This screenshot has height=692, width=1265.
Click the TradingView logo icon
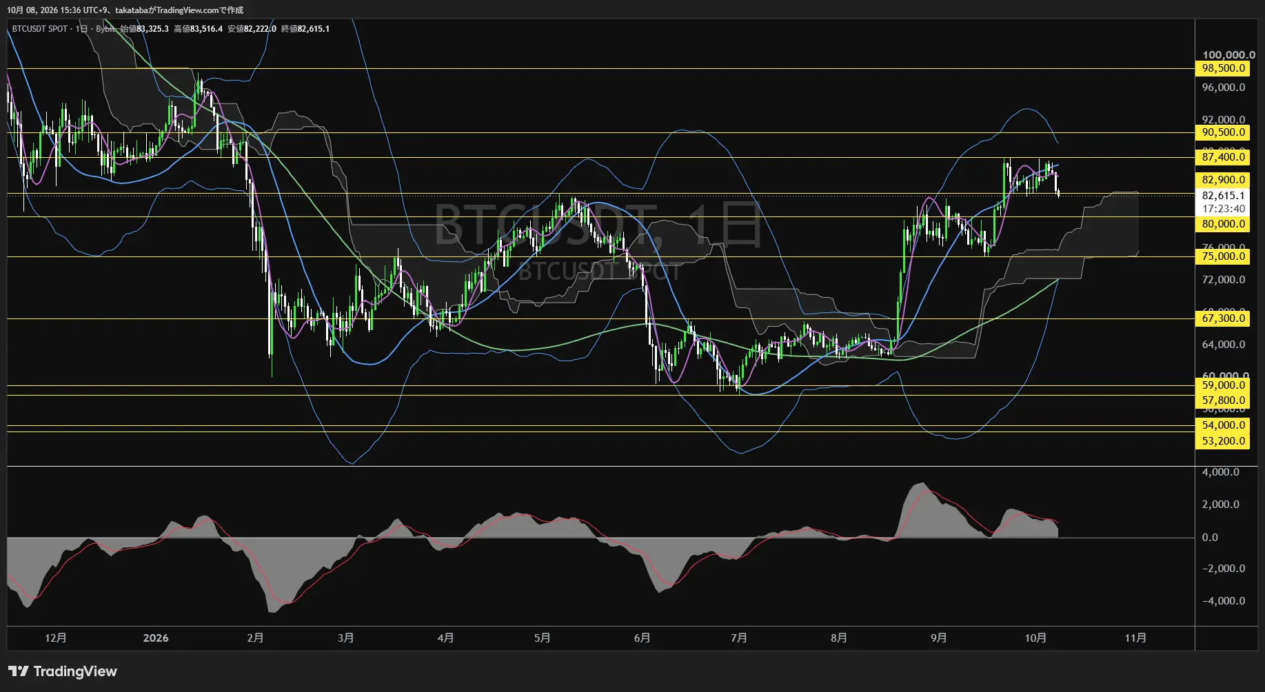click(19, 671)
